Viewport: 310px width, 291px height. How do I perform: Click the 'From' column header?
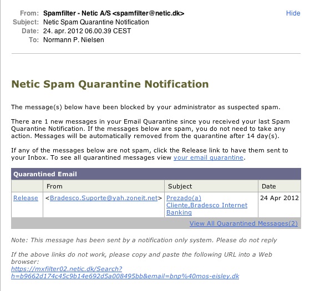pos(104,186)
